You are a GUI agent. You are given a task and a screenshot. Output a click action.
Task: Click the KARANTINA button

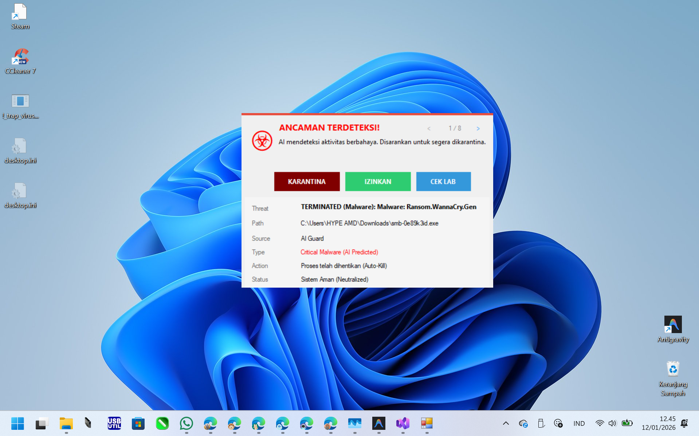pyautogui.click(x=307, y=181)
